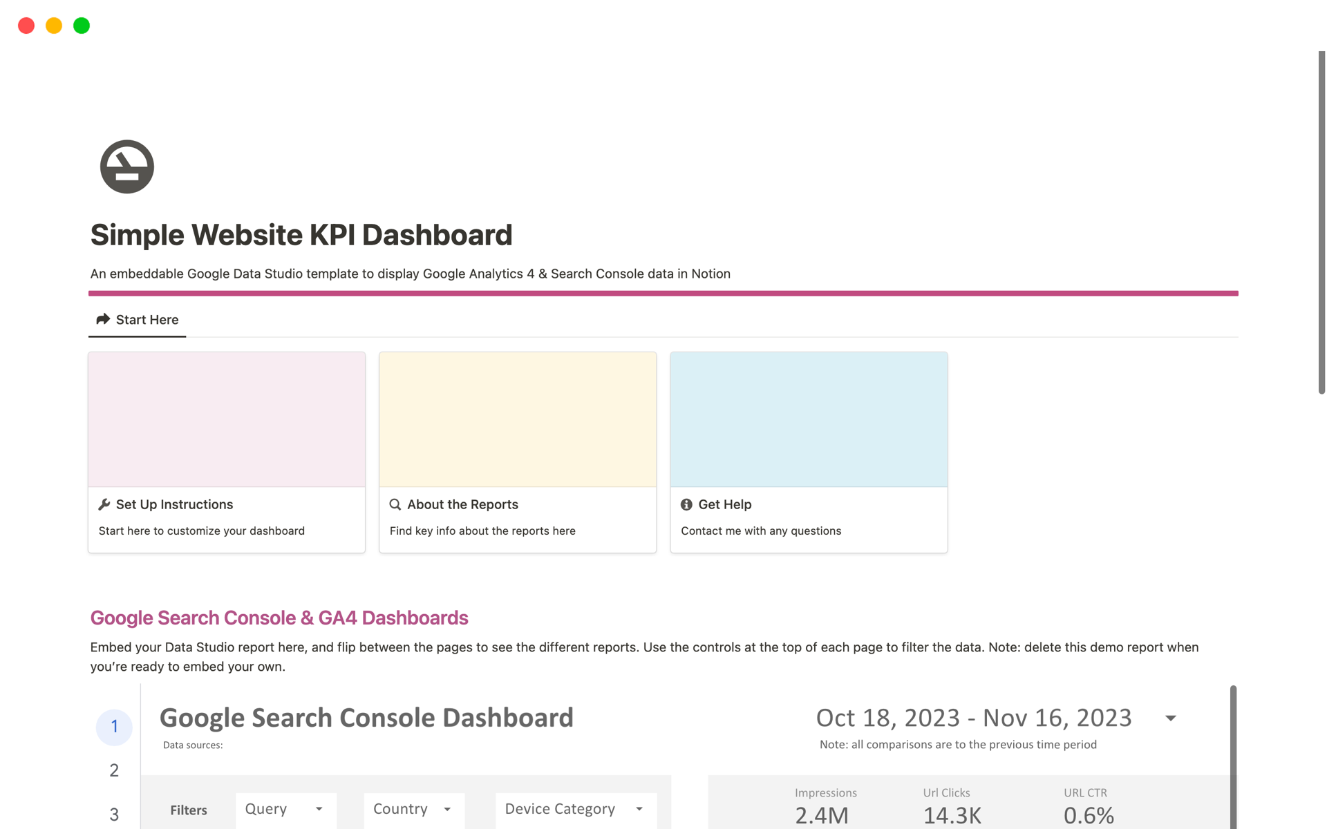Click the arrow icon on Start Here tab
Screen dimensions: 1327x829
click(103, 319)
